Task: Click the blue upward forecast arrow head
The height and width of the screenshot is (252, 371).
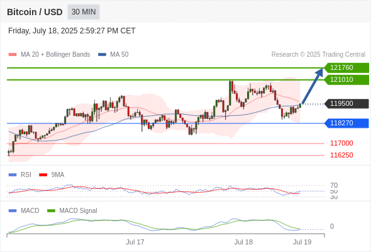Action: 319,72
